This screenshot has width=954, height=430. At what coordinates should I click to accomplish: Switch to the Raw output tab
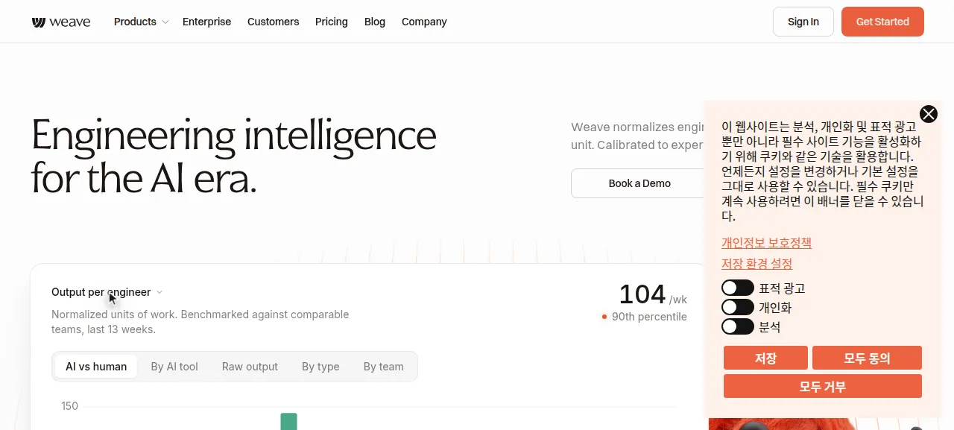coord(250,367)
